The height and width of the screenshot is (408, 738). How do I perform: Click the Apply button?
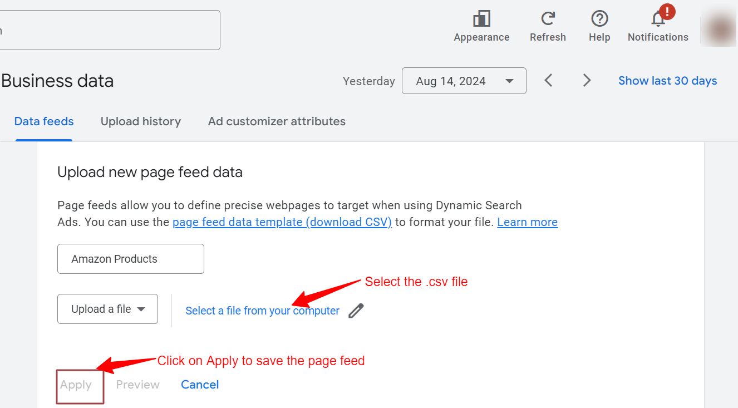point(76,385)
